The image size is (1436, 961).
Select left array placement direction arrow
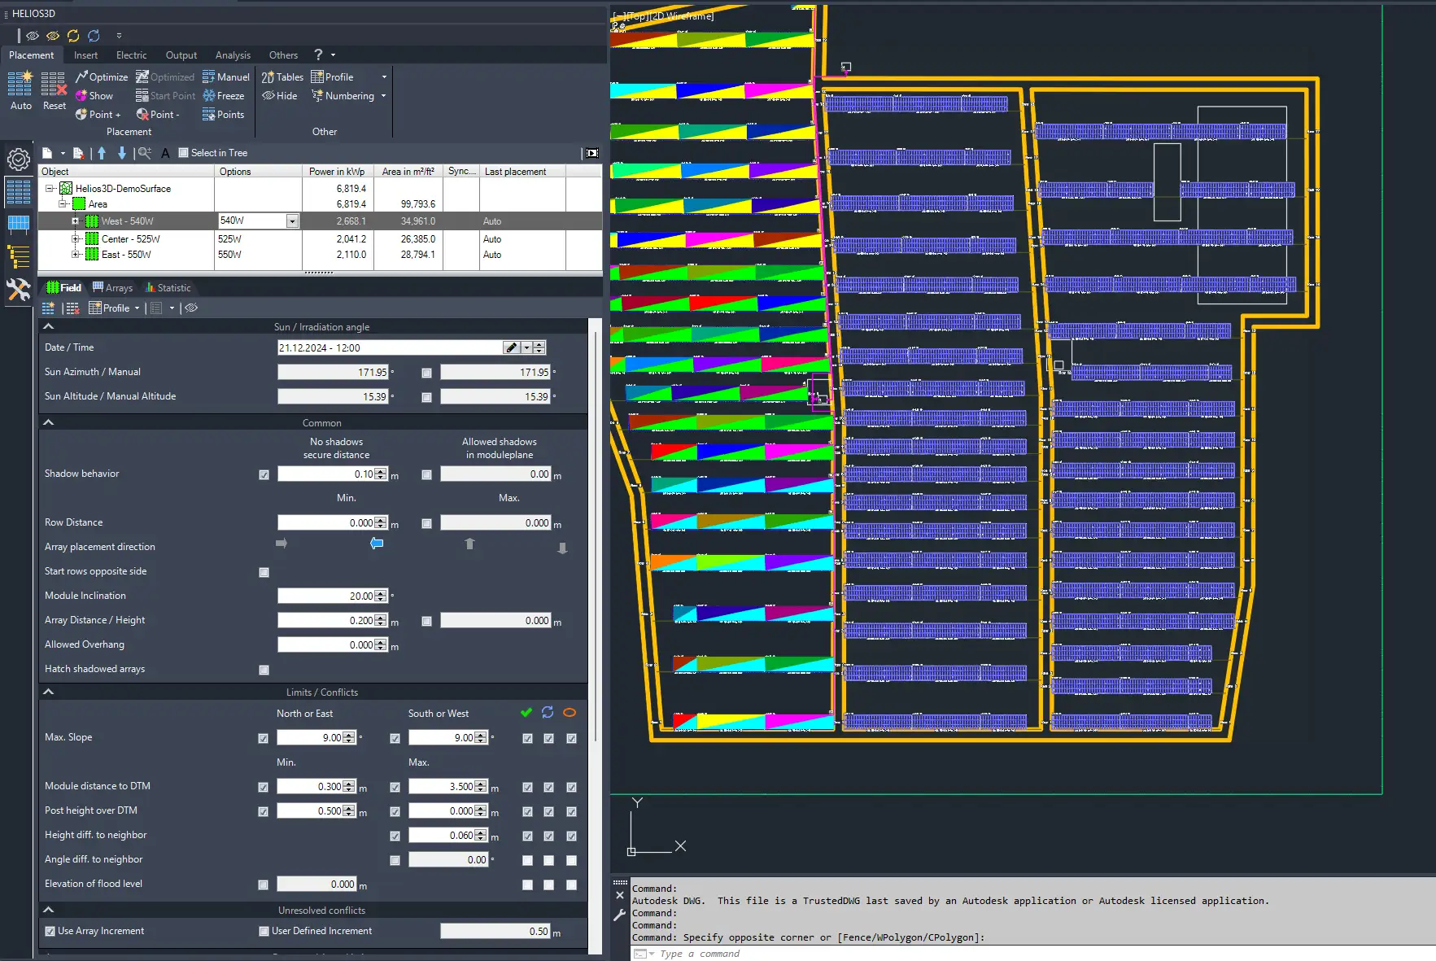click(377, 544)
